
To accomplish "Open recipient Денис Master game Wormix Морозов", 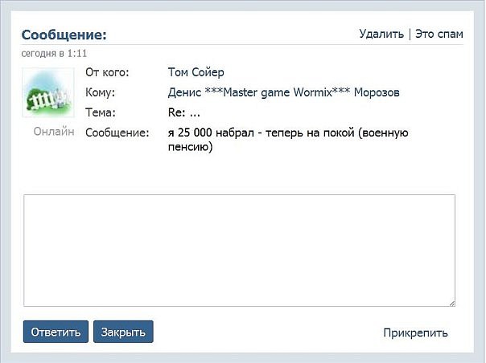I will (x=283, y=92).
